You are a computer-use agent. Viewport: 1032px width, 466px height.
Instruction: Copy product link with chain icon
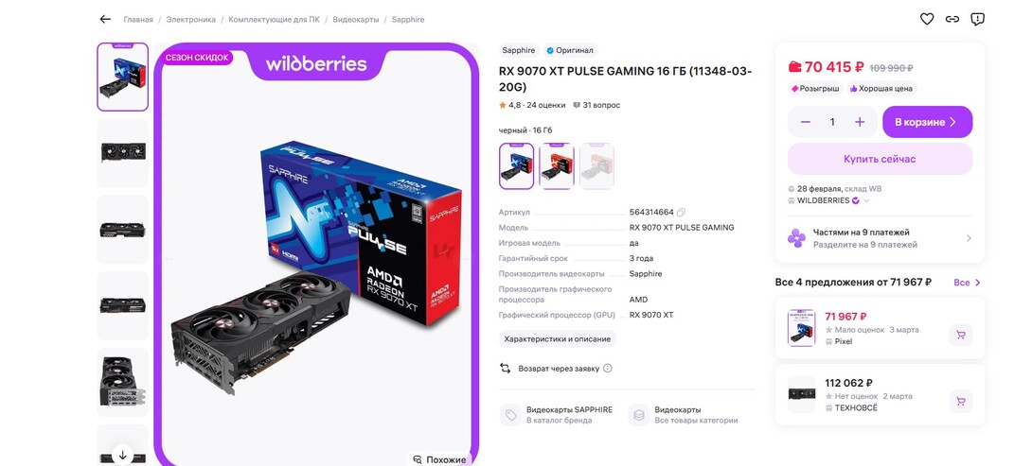pyautogui.click(x=952, y=19)
